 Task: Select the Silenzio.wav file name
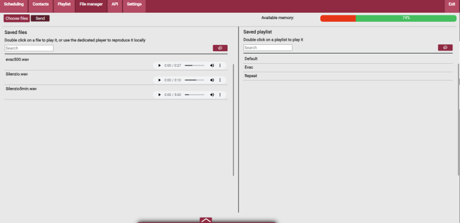coord(17,74)
